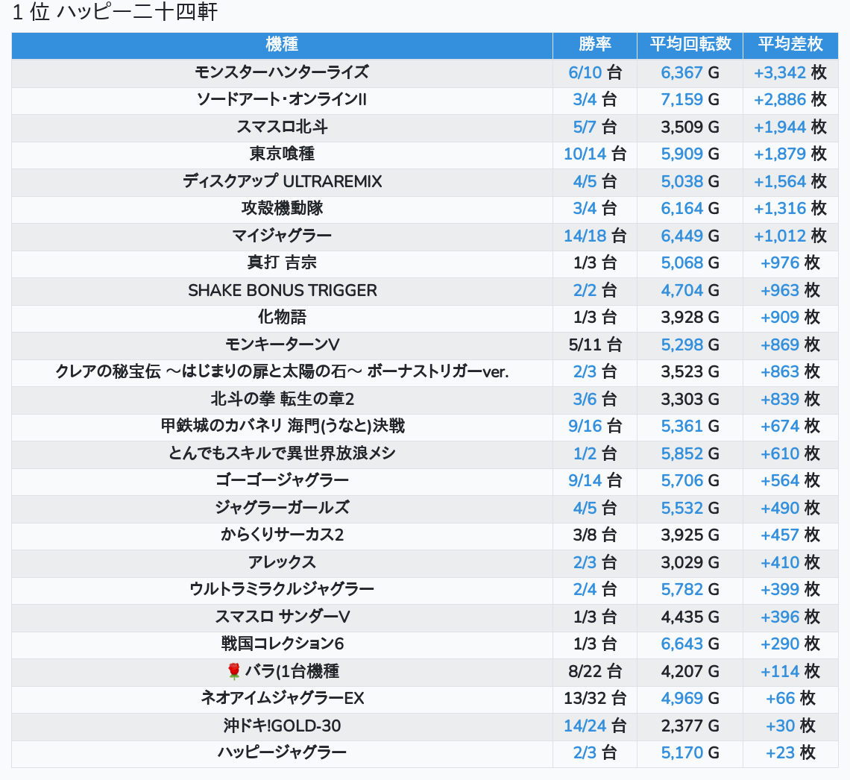Viewport: 850px width, 780px height.
Task: Select the クレアの秘宝伝 ボーナストリガーver. name
Action: [282, 372]
